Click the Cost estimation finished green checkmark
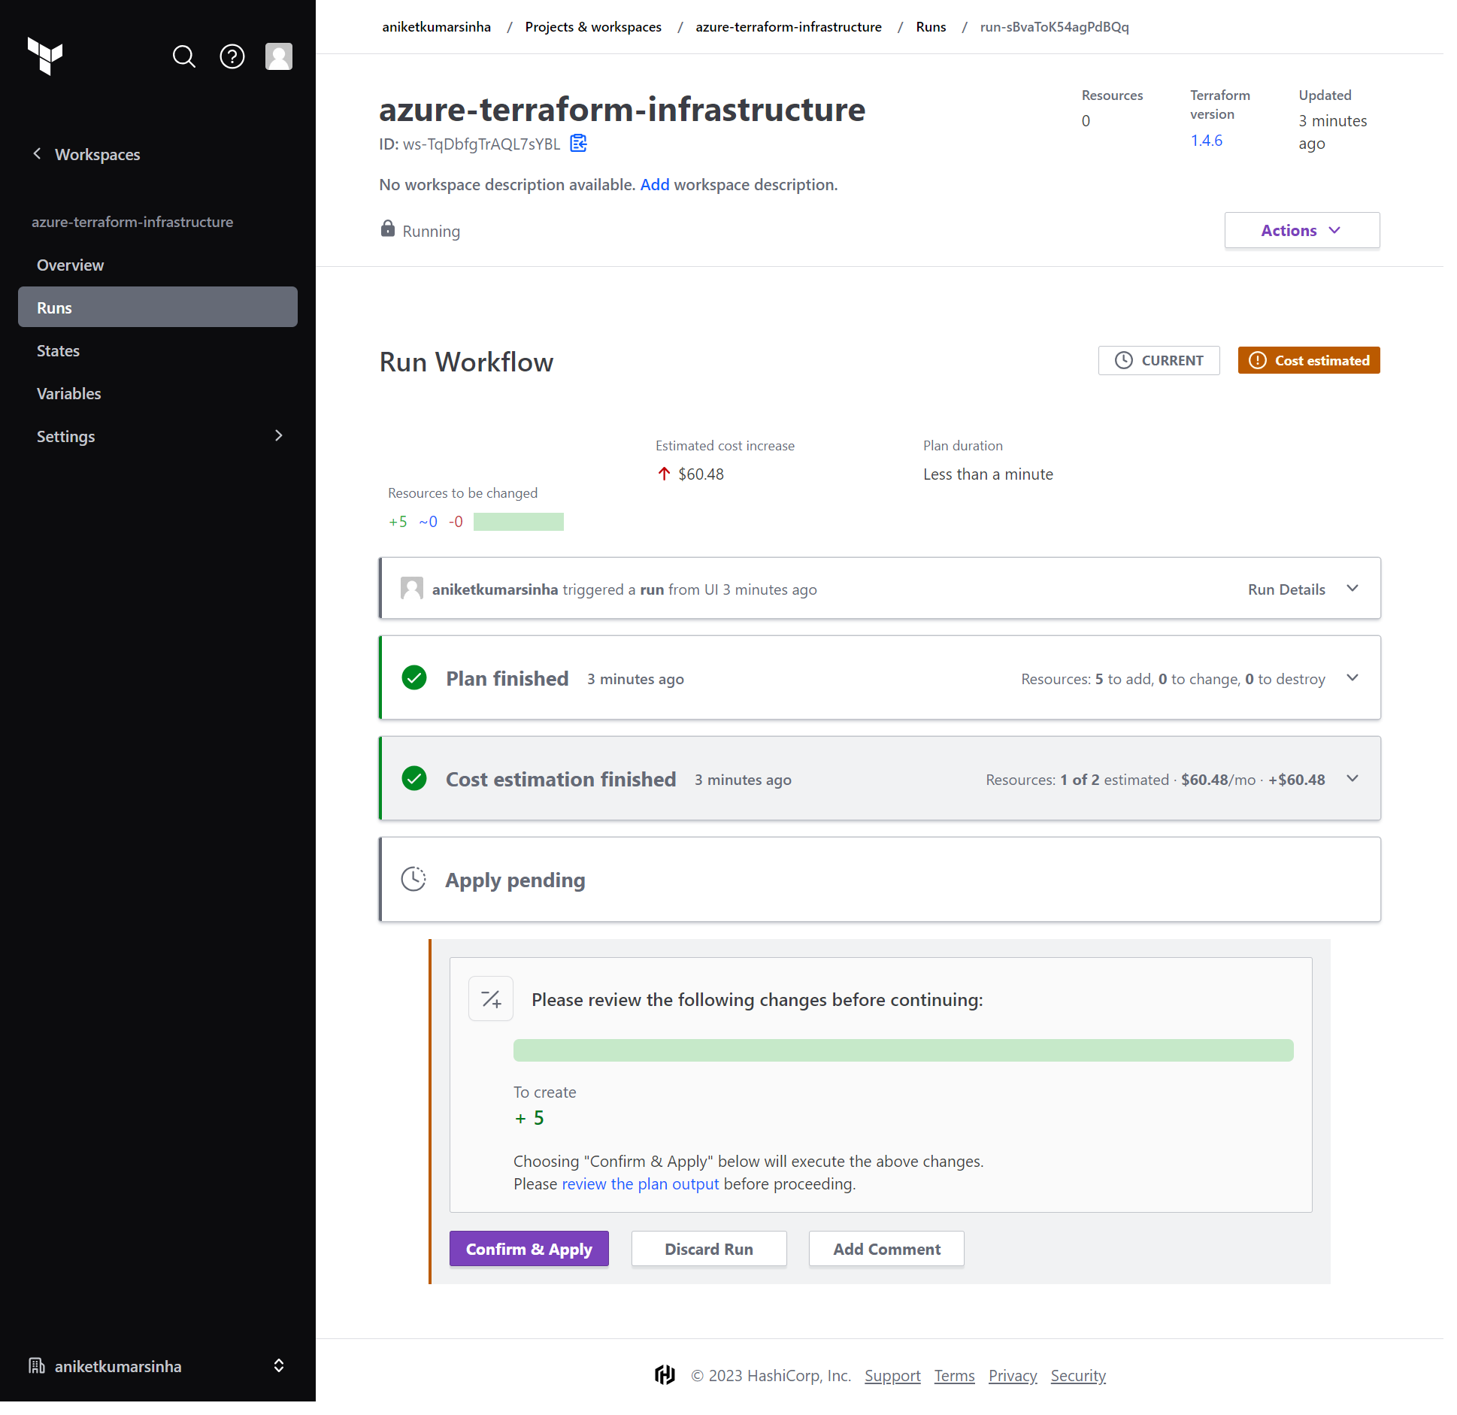Screen dimensions: 1457x1415 (x=414, y=778)
